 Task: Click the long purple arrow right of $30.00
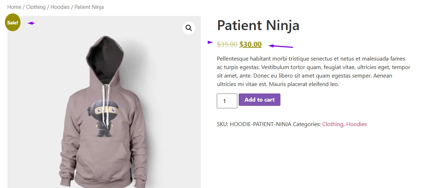point(281,46)
